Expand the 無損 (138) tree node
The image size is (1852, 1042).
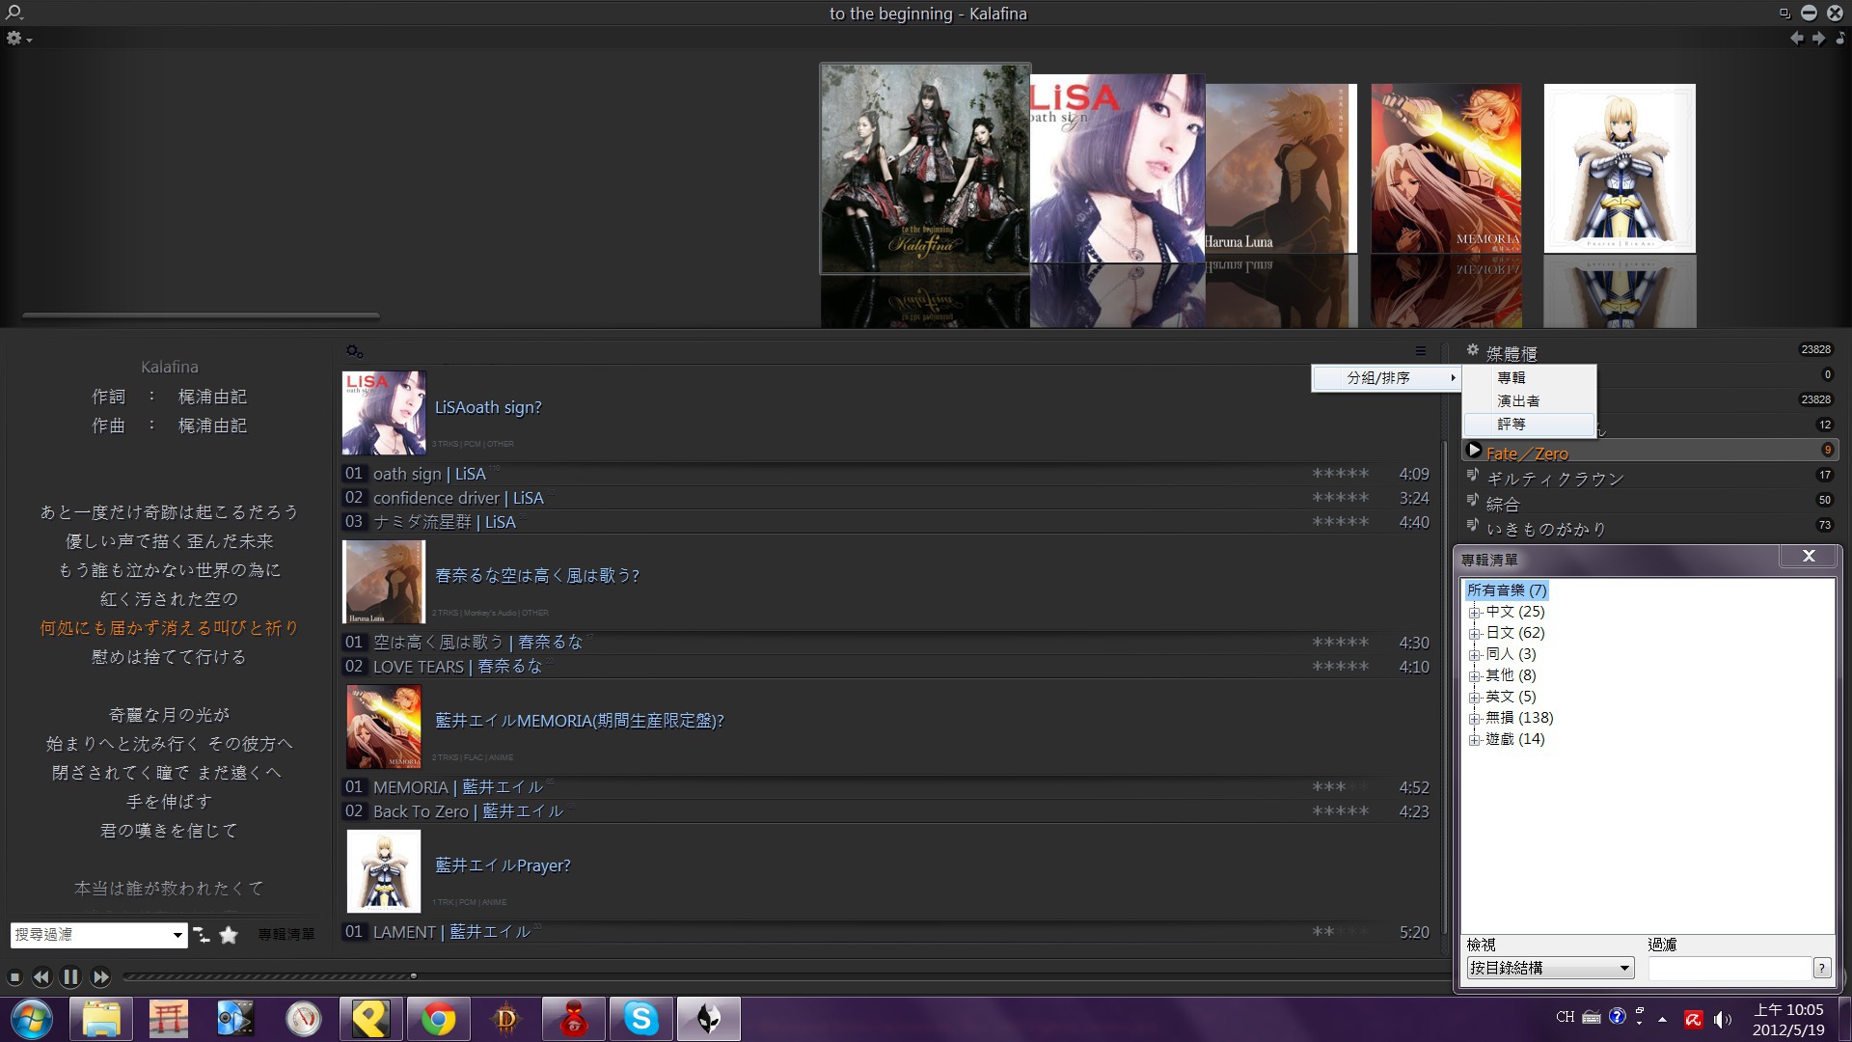coord(1474,719)
